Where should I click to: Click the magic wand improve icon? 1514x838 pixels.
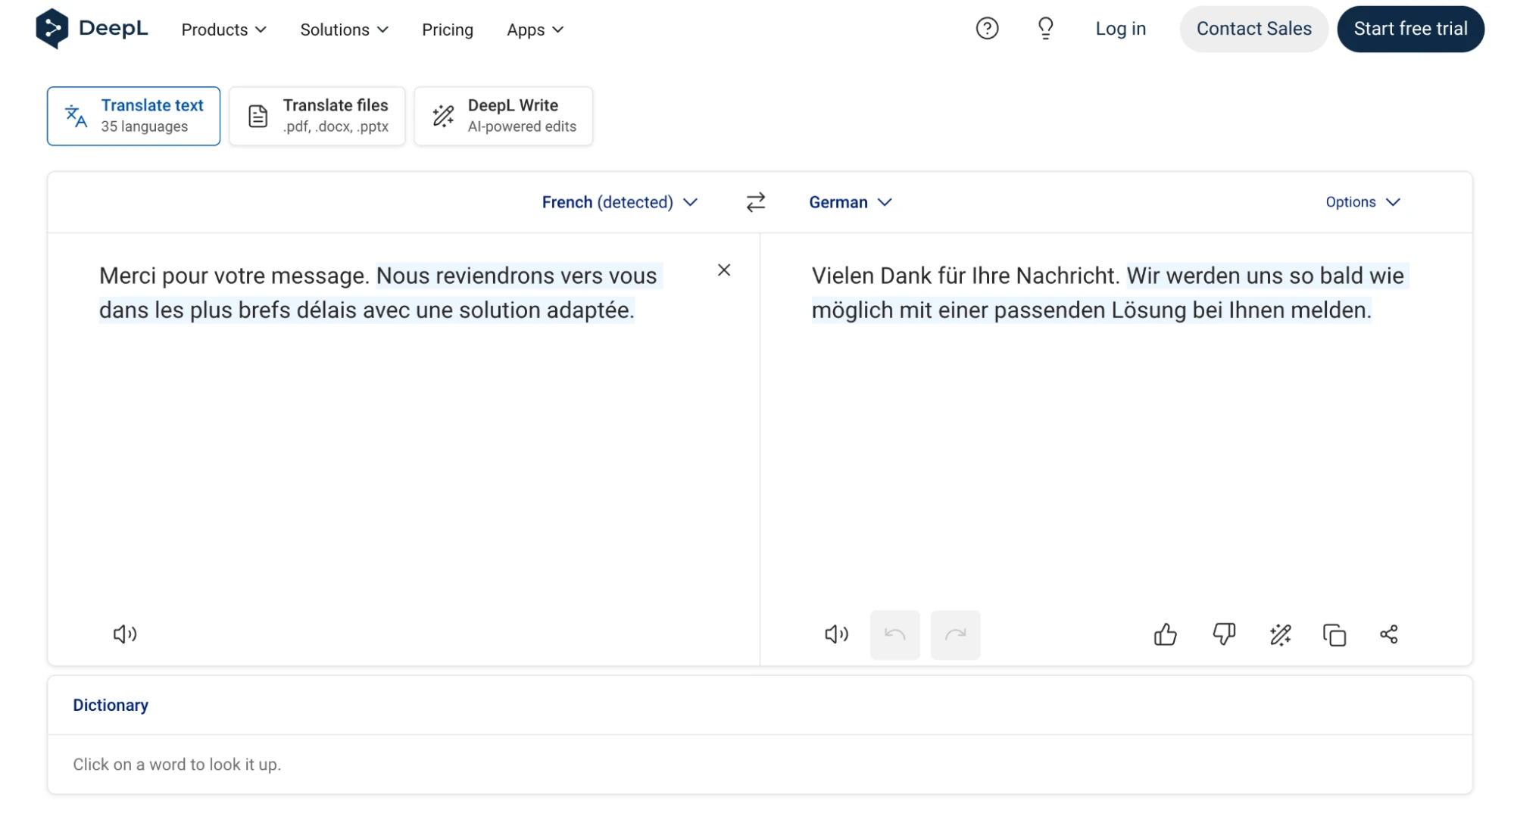1280,634
